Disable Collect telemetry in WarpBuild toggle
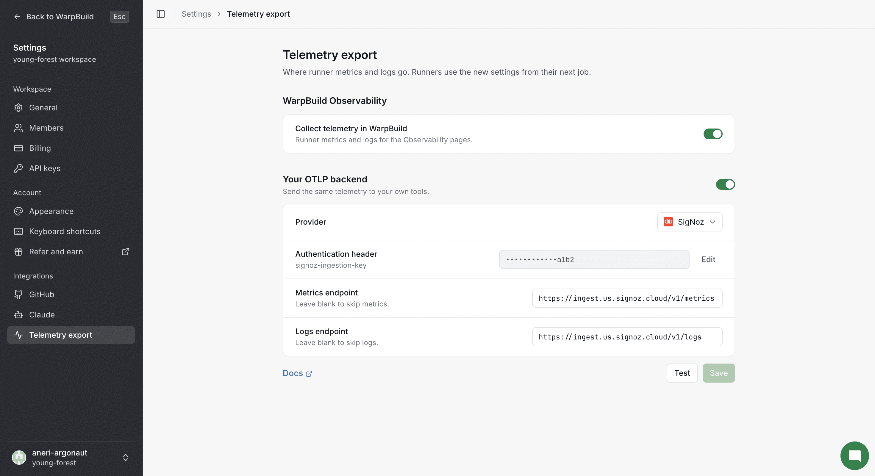The height and width of the screenshot is (476, 875). [713, 134]
